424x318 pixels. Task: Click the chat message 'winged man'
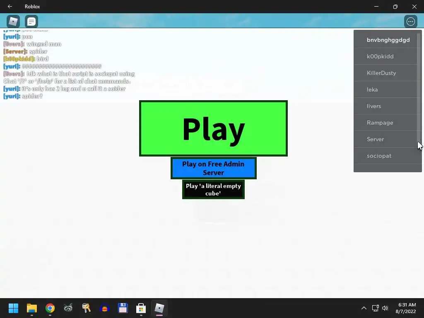(x=32, y=44)
